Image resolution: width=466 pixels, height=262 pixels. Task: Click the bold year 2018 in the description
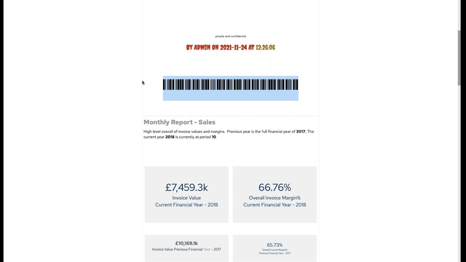point(170,137)
